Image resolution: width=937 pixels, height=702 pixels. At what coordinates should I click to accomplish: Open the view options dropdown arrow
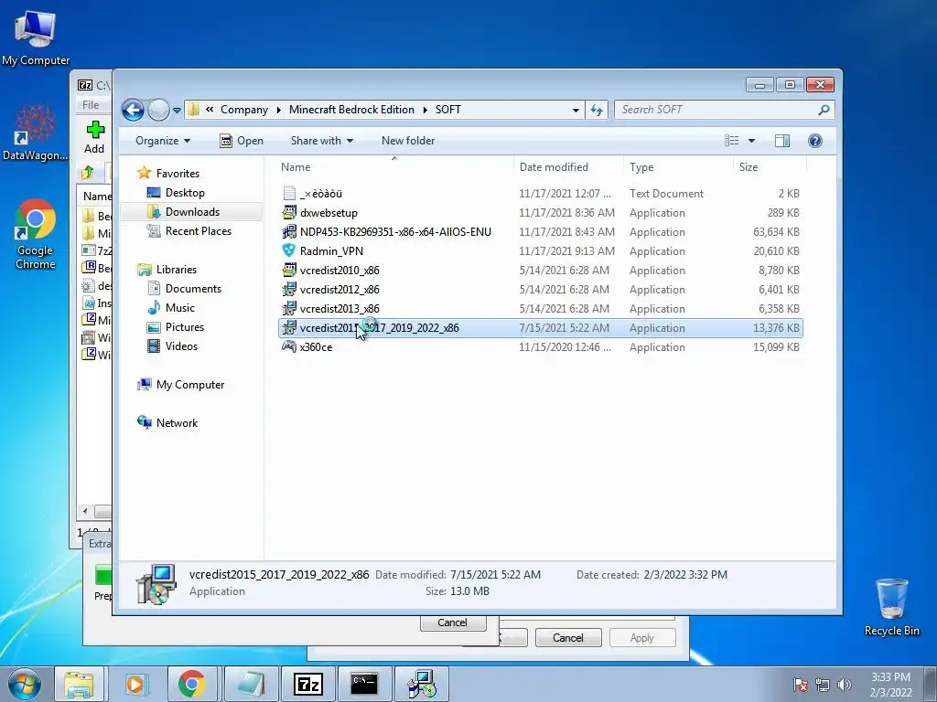tap(752, 141)
